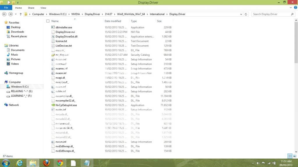Open the address bar history dropdown
Image resolution: width=298 pixels, height=167 pixels.
point(241,14)
